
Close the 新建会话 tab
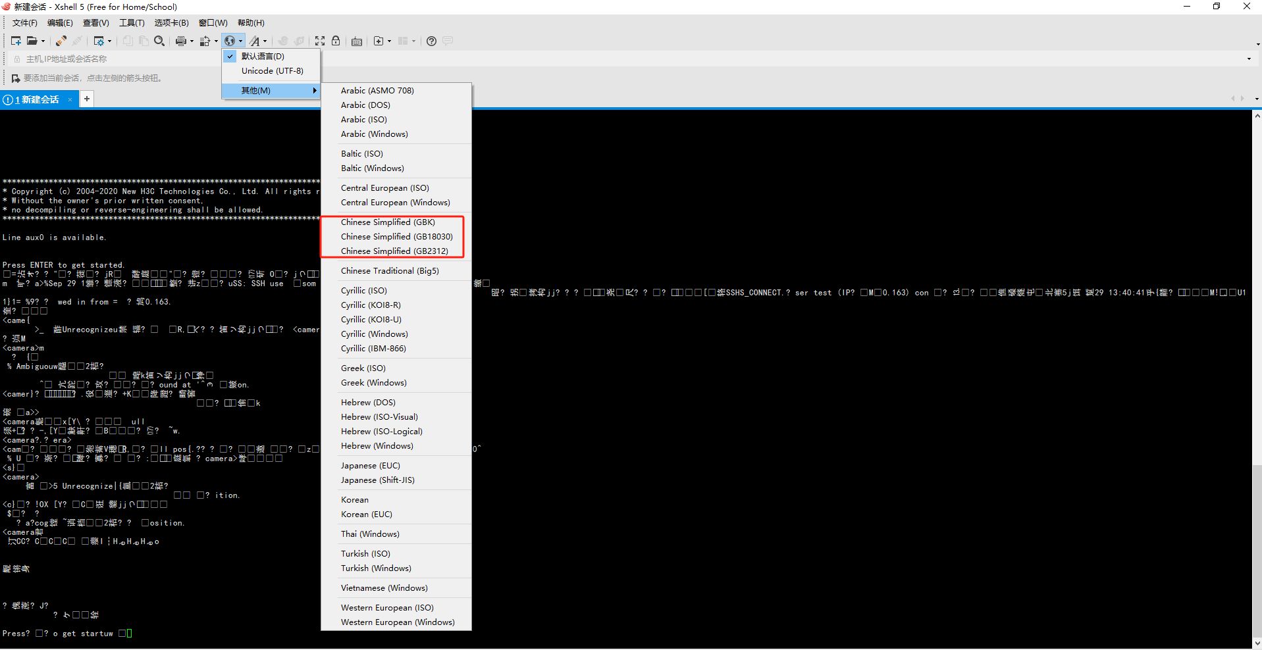point(70,100)
